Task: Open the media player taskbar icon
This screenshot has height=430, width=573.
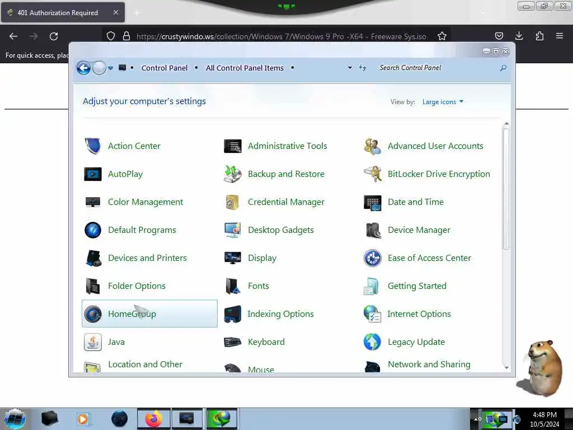Action: (x=83, y=419)
